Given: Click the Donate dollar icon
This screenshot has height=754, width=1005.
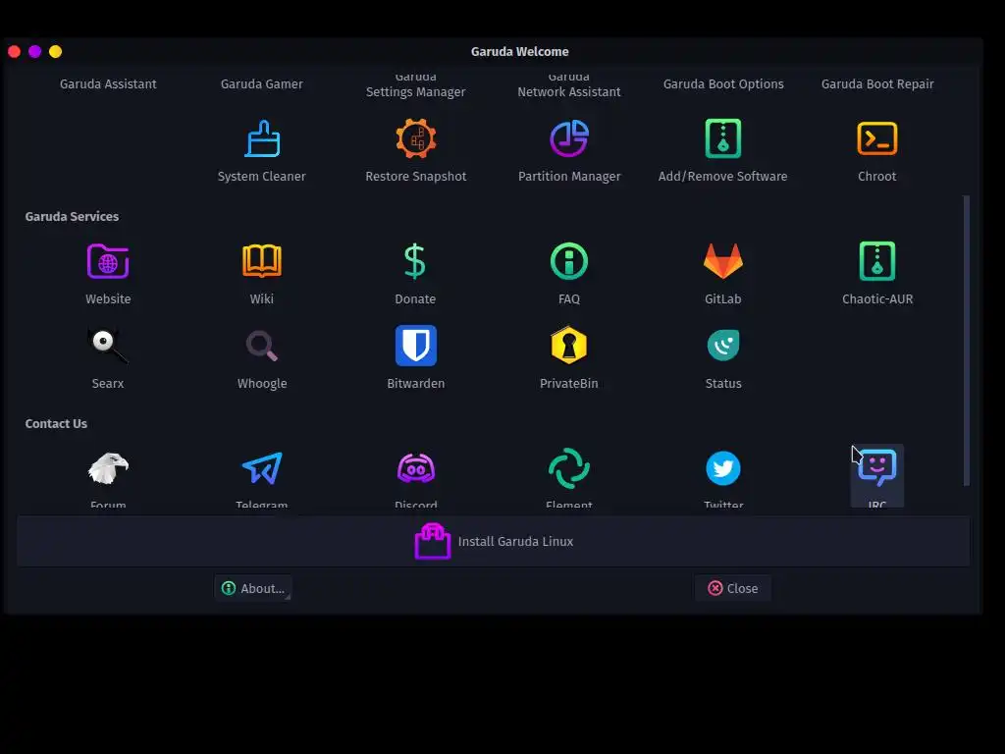Looking at the screenshot, I should coord(415,261).
